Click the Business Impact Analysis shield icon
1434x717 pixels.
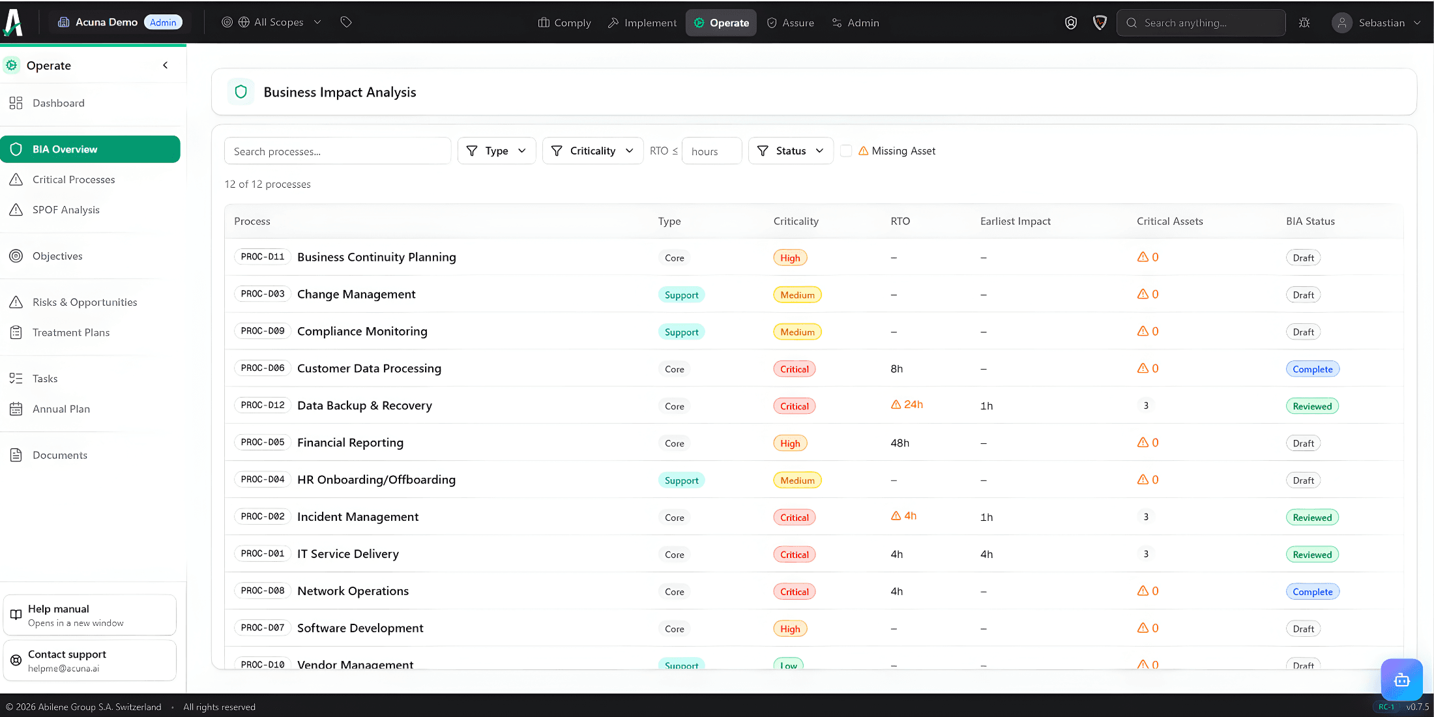[241, 92]
